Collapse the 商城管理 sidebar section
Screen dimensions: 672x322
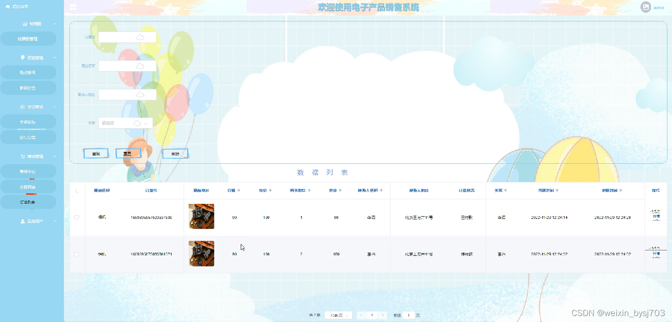click(55, 156)
